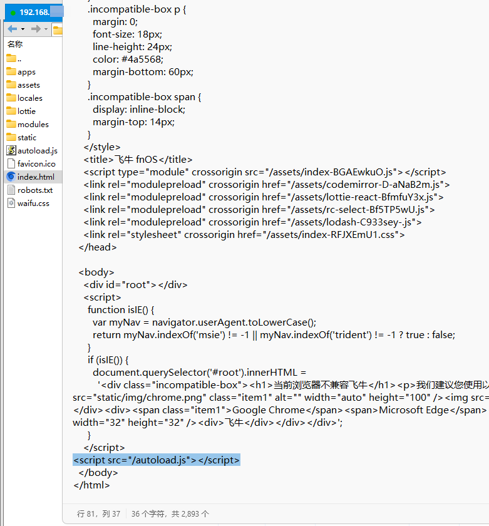Go forward with the right arrow icon
Viewport: 489px width, 526px height.
(36, 29)
